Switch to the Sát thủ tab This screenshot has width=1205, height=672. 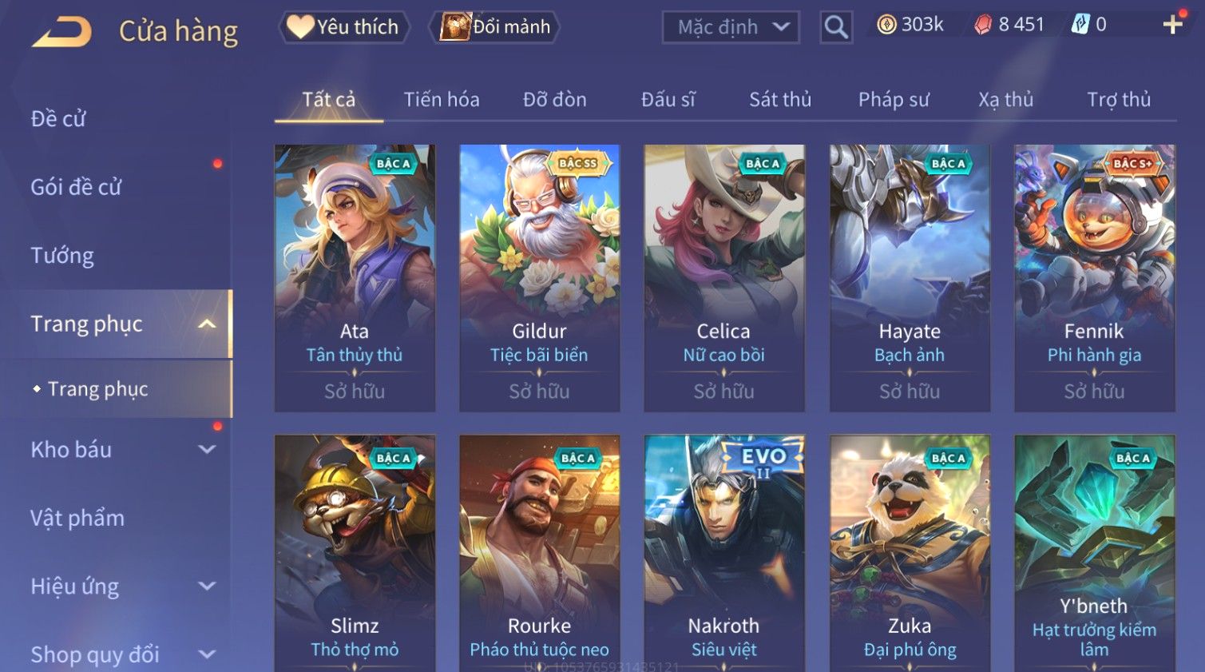tap(780, 99)
